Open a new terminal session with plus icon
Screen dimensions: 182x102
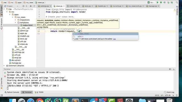[5, 73]
